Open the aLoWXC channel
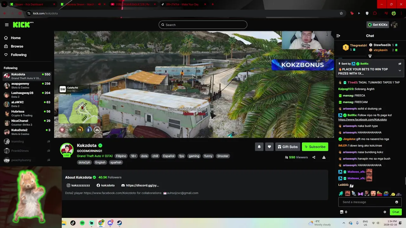The image size is (406, 228). point(27,104)
